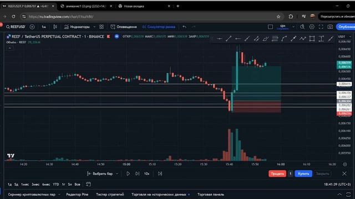Start replay with the play button

(x=128, y=174)
